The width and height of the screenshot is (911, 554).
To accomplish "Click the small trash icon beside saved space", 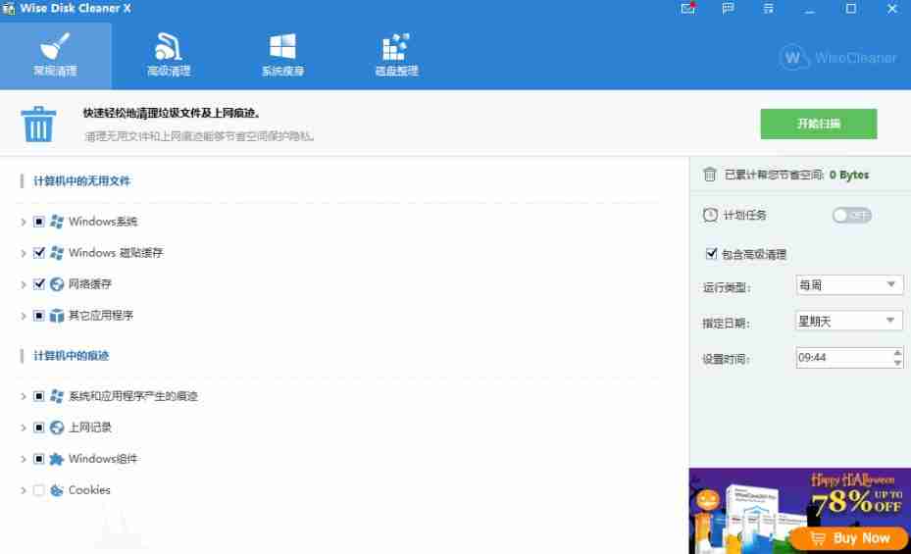I will coord(709,175).
